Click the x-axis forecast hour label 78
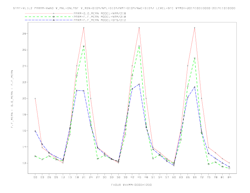This screenshot has width=250, height=193. [x=215, y=177]
